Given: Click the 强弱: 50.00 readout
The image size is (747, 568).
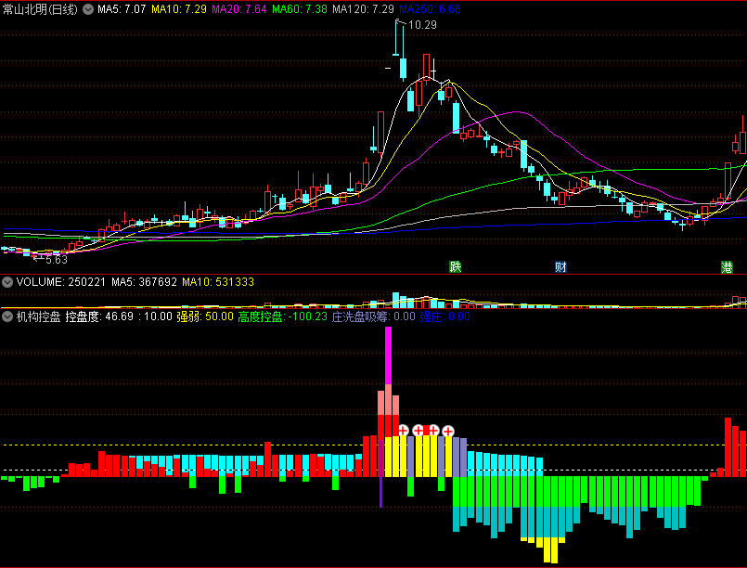Looking at the screenshot, I should point(205,316).
